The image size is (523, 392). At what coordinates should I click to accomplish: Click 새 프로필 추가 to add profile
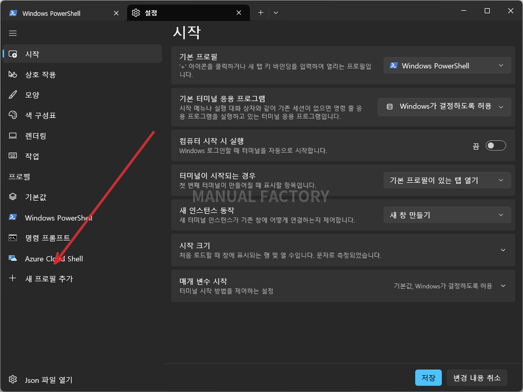pyautogui.click(x=82, y=279)
